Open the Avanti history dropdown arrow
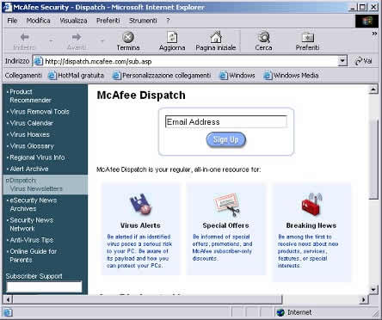 102,41
